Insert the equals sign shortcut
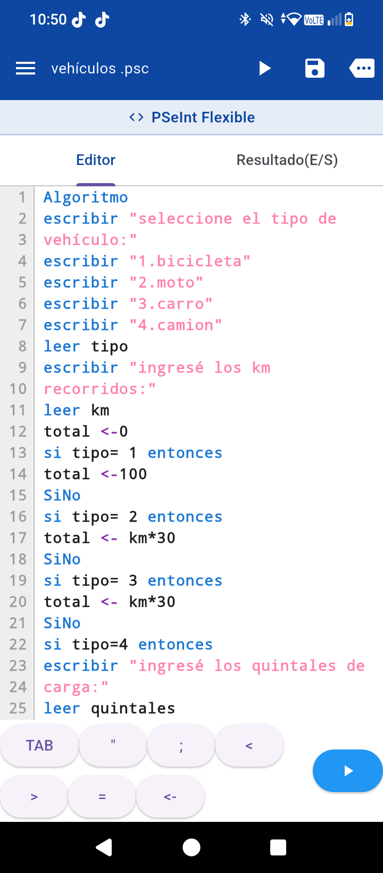Image resolution: width=383 pixels, height=873 pixels. pyautogui.click(x=102, y=796)
